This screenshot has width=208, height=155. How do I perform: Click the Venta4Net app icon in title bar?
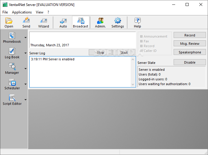tap(5, 5)
